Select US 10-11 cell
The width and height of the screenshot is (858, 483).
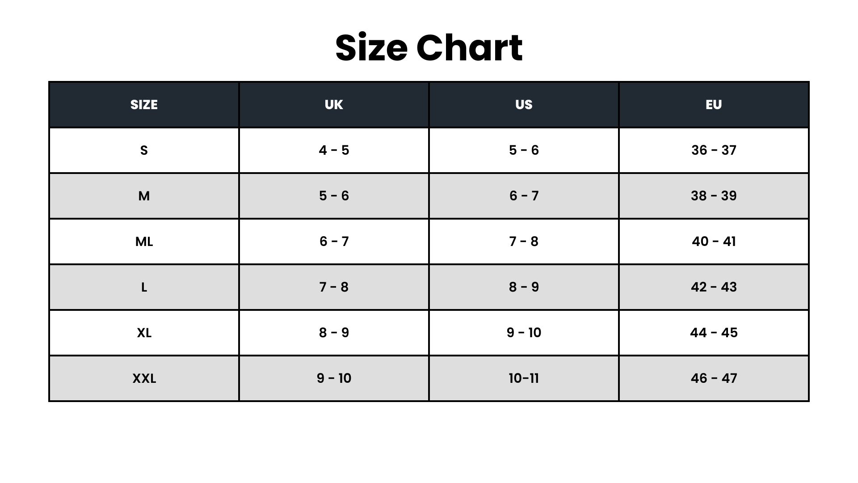coord(524,378)
